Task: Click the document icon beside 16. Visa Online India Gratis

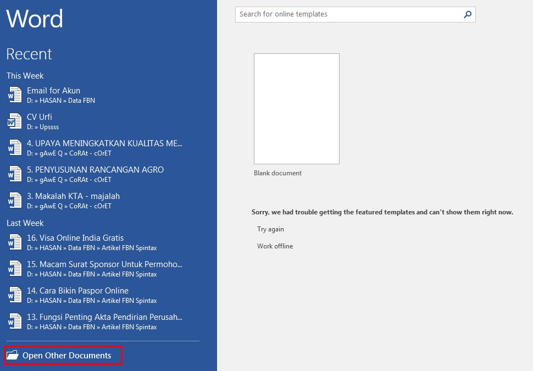Action: [x=15, y=242]
